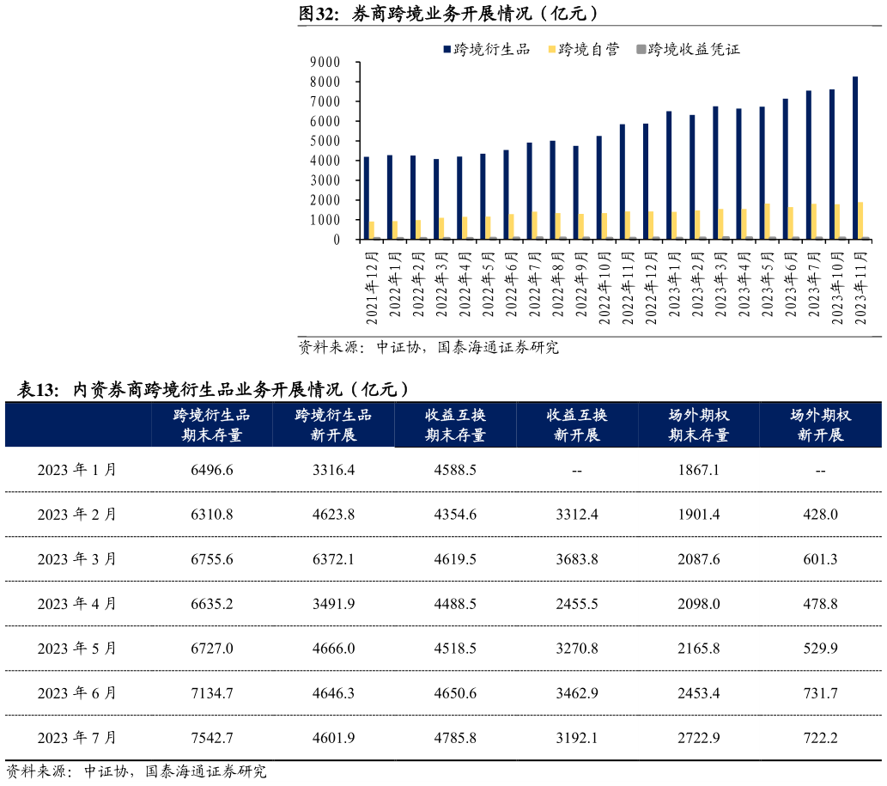Click x-axis label 2021年12月
Viewport: 887px width, 786px height.
[372, 289]
